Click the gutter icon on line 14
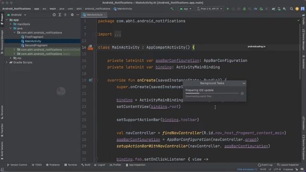 90,47
